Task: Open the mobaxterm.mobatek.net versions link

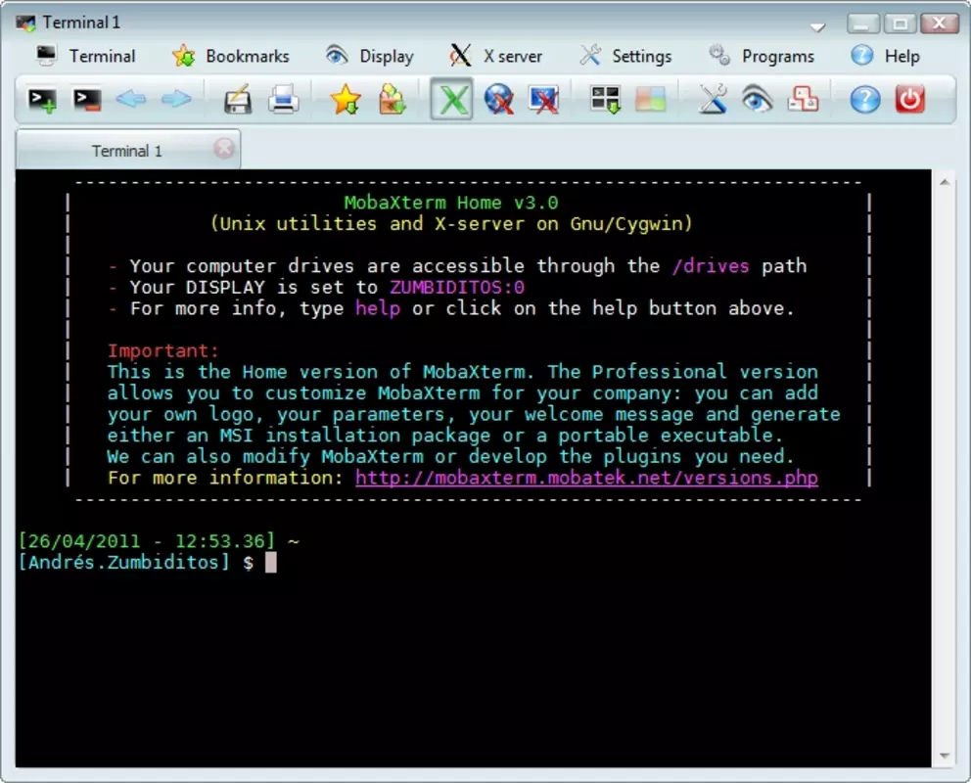Action: 586,478
